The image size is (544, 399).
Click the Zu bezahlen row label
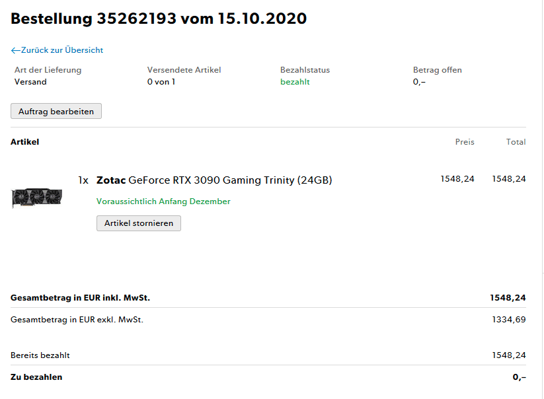tap(36, 377)
